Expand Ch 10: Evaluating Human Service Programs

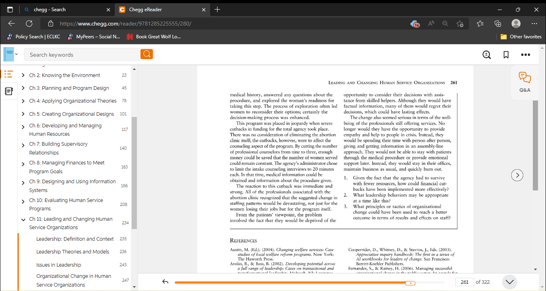[x=23, y=201]
